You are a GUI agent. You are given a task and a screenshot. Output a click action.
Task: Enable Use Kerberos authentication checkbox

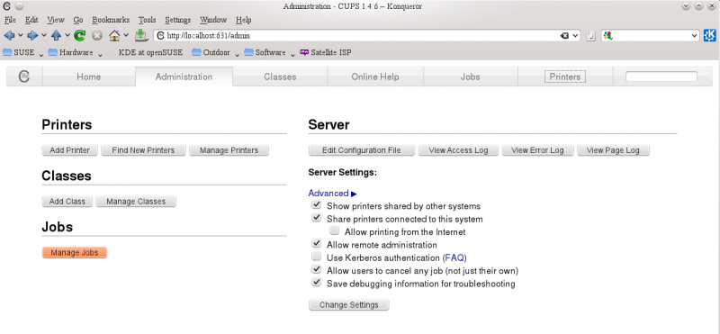[x=317, y=257]
